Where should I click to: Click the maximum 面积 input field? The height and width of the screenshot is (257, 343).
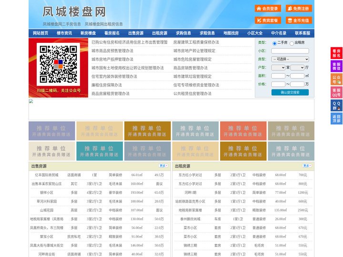(297, 76)
